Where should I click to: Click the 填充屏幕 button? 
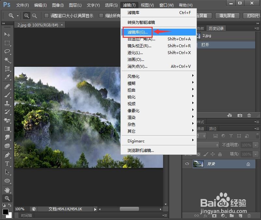click(227, 16)
